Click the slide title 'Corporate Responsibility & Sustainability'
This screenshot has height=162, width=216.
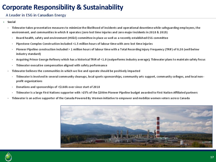[63, 7]
